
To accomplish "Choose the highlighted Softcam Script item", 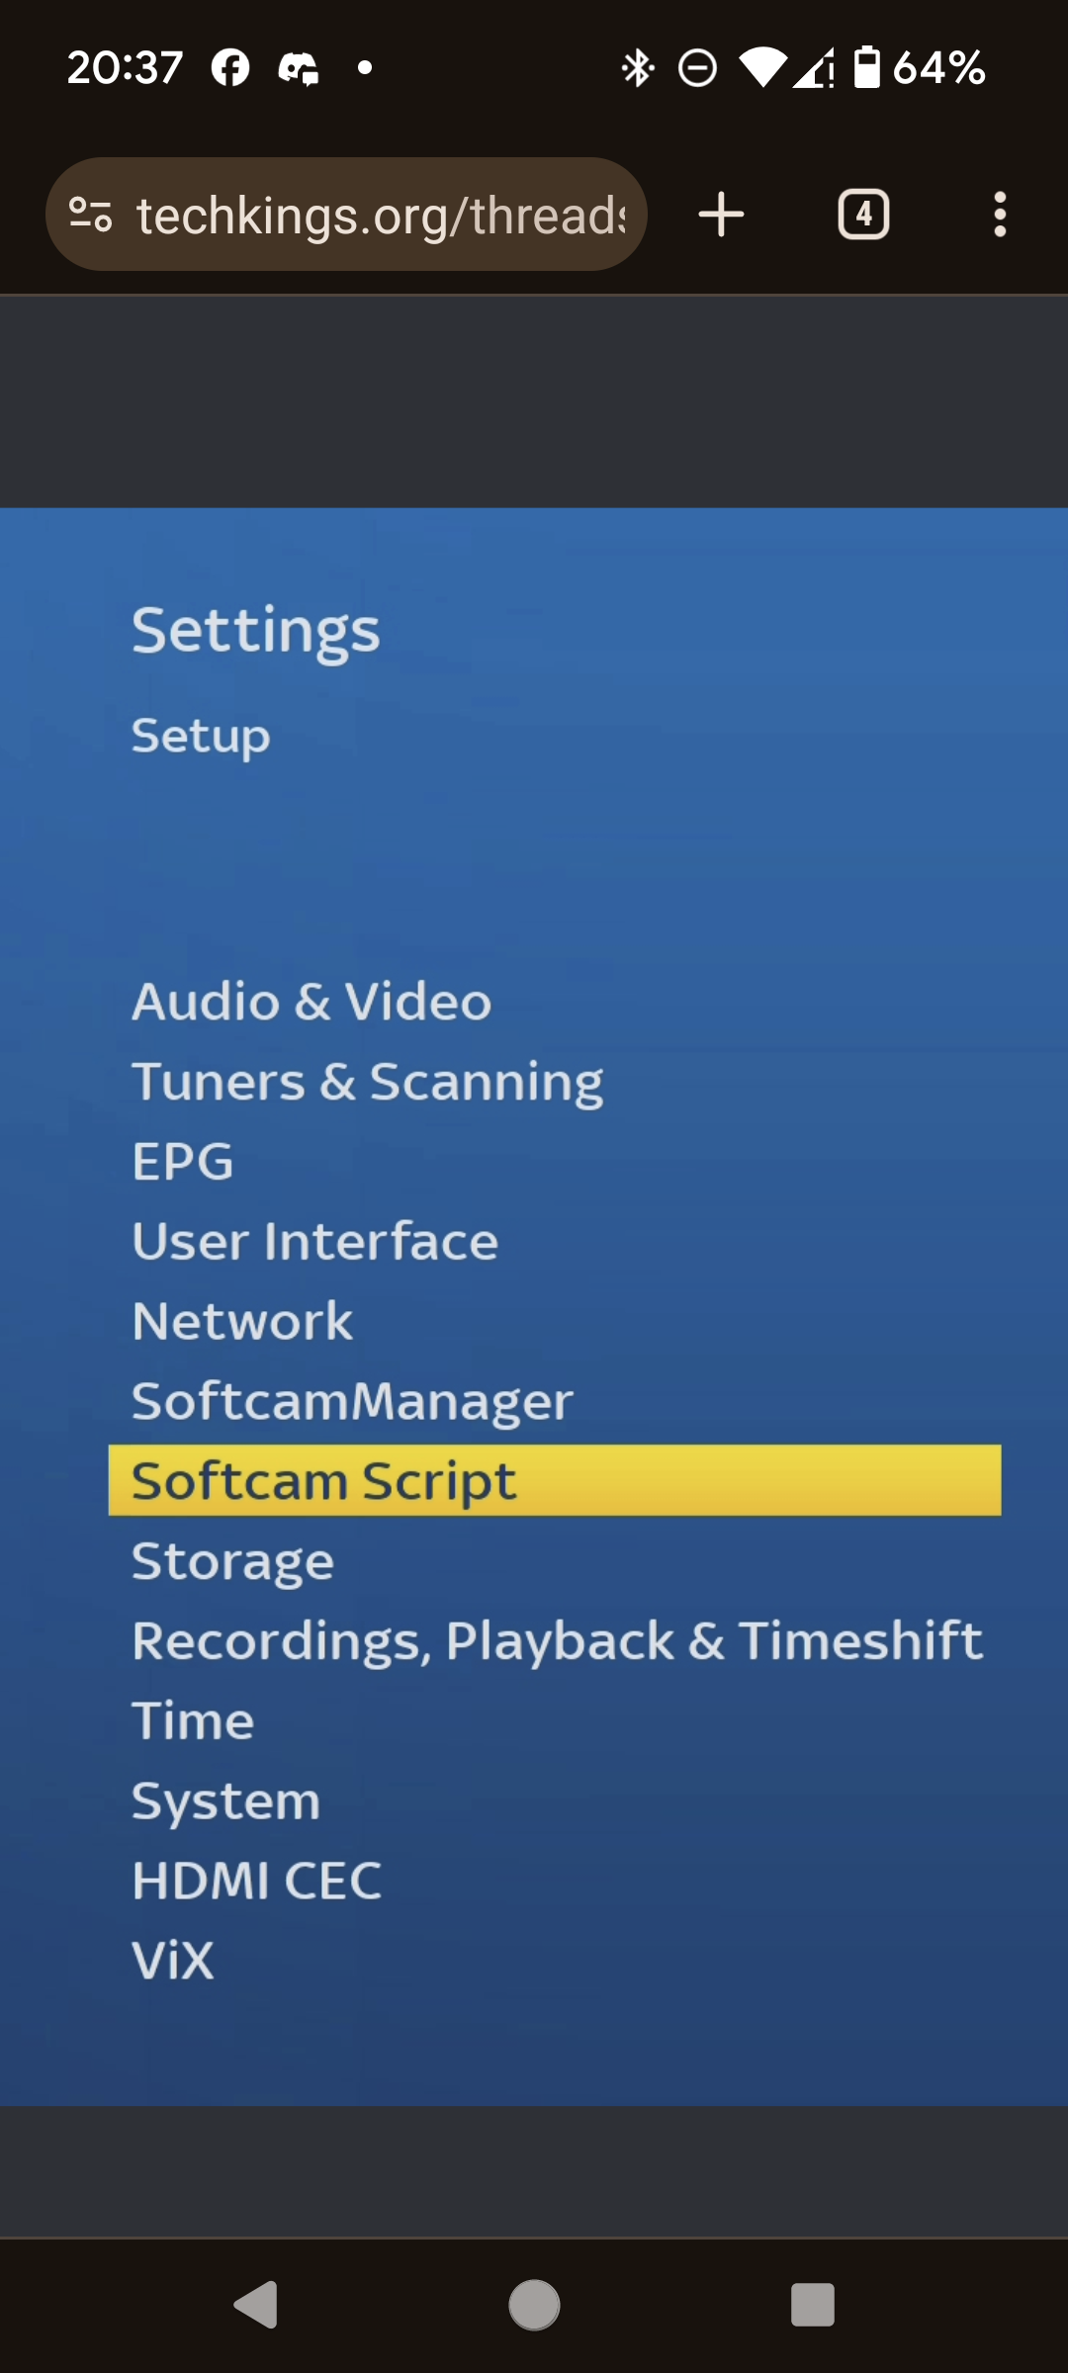I will click(555, 1480).
